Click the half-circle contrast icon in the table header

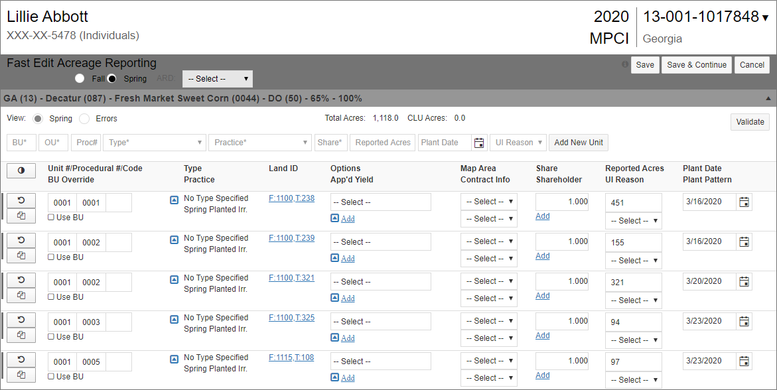[21, 170]
